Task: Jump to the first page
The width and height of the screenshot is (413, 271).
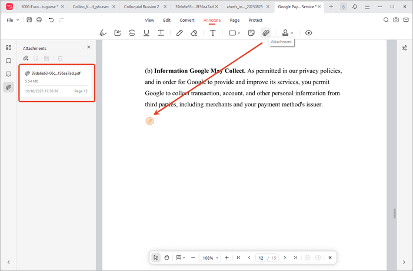Action: click(239, 257)
